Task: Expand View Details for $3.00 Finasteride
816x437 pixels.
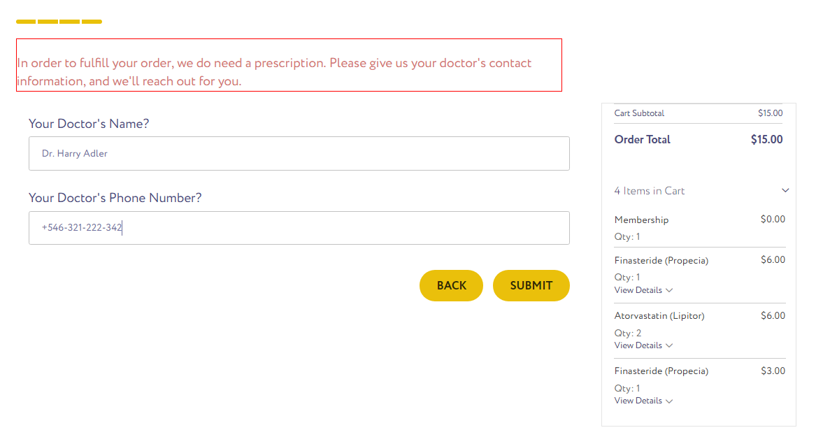Action: [x=643, y=401]
